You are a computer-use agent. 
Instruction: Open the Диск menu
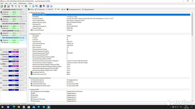click(6, 3)
